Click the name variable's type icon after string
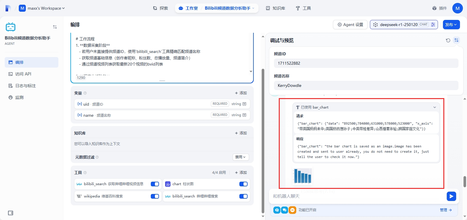 coord(244,115)
